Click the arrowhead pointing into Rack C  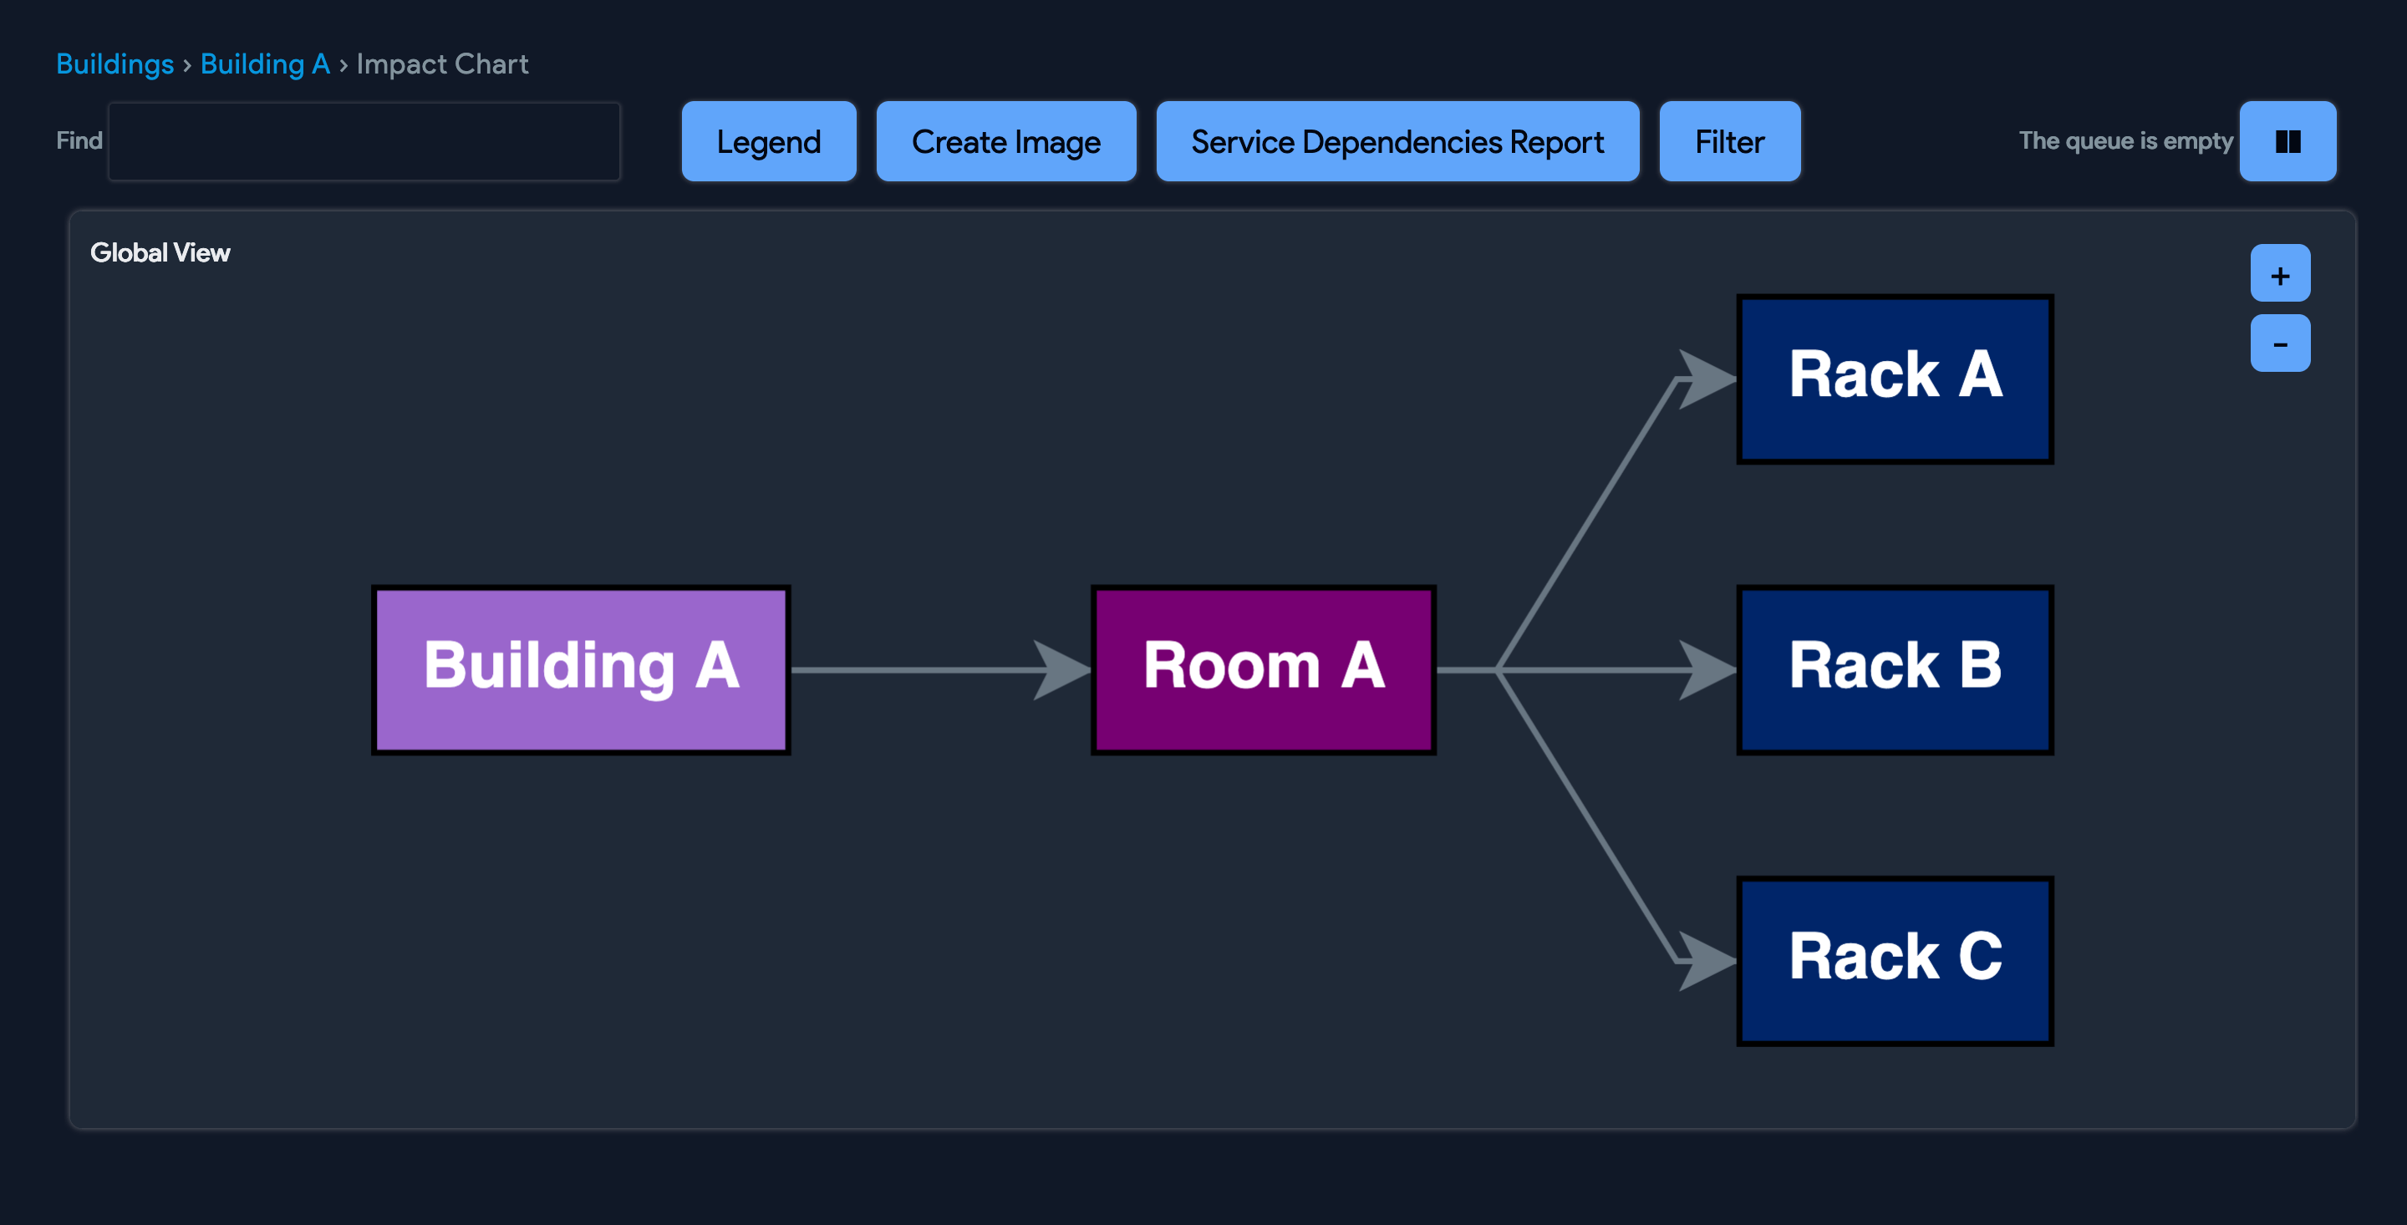coord(1706,959)
